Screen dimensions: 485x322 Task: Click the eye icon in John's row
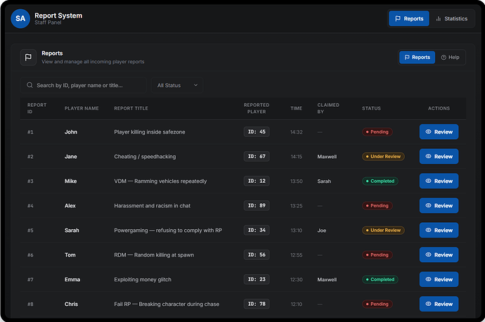click(x=427, y=132)
